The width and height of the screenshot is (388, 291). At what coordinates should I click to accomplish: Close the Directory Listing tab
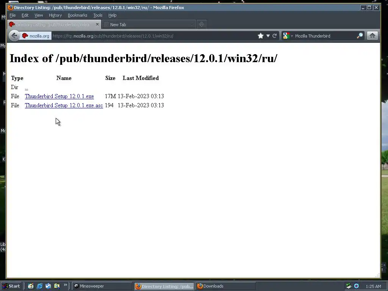click(97, 24)
